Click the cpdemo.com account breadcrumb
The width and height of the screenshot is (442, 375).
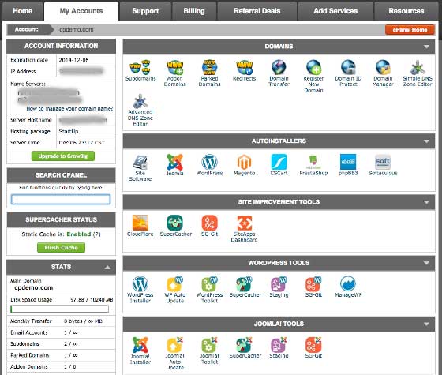coord(77,30)
